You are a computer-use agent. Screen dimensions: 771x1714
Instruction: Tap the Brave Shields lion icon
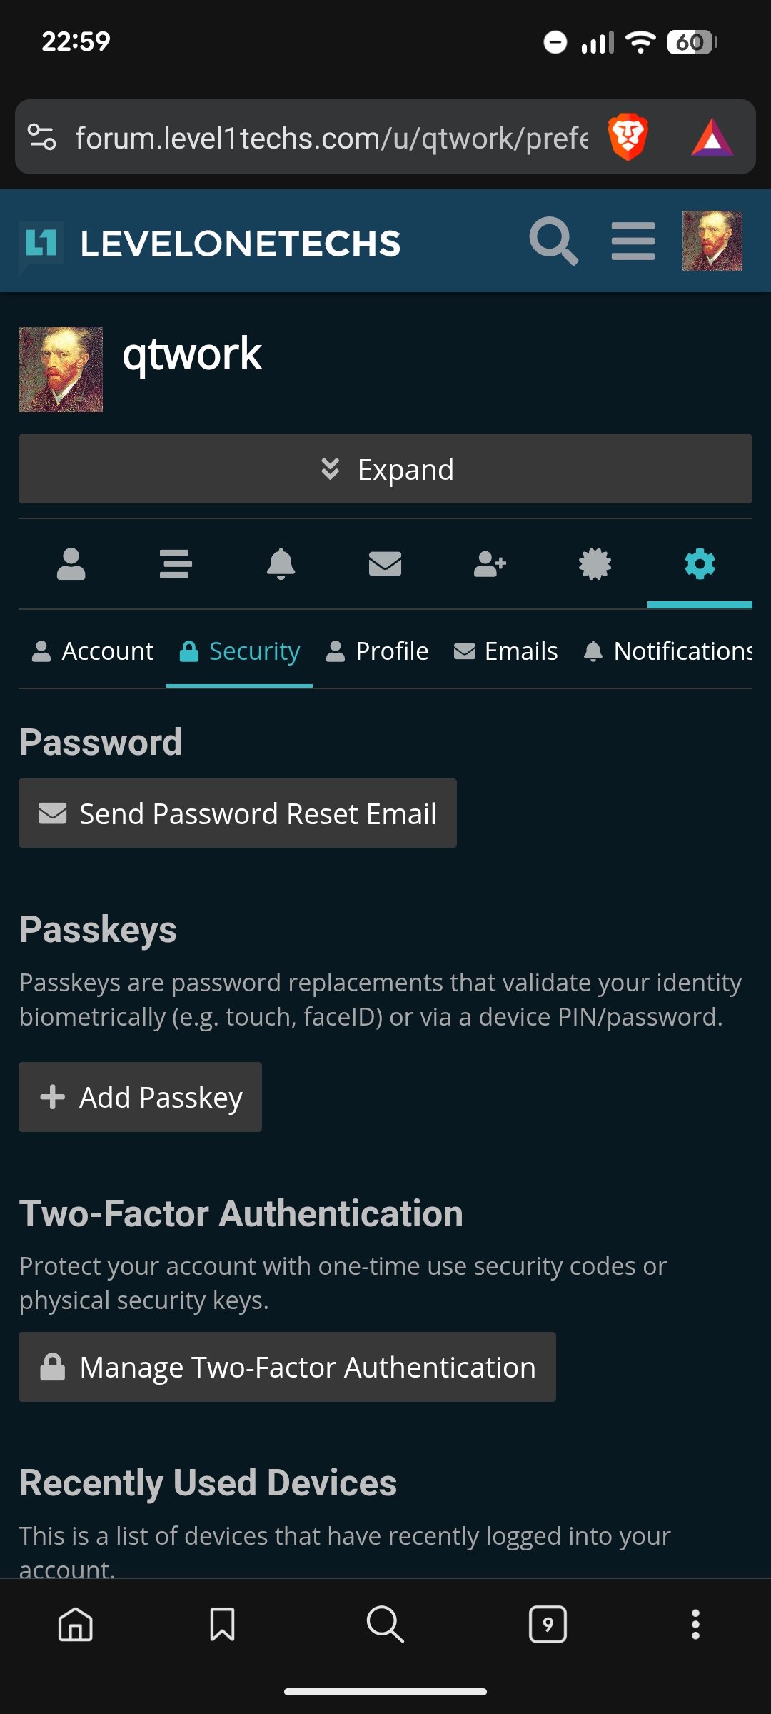pos(628,137)
